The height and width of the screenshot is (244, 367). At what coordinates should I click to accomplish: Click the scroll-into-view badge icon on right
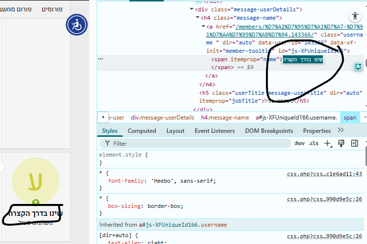(358, 67)
